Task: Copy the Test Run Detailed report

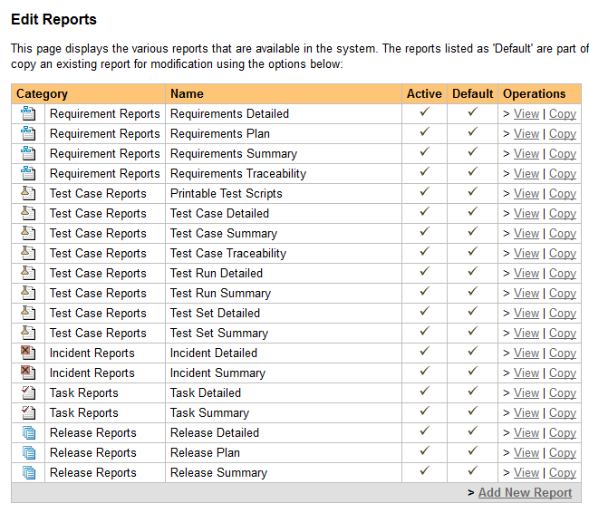Action: tap(562, 274)
